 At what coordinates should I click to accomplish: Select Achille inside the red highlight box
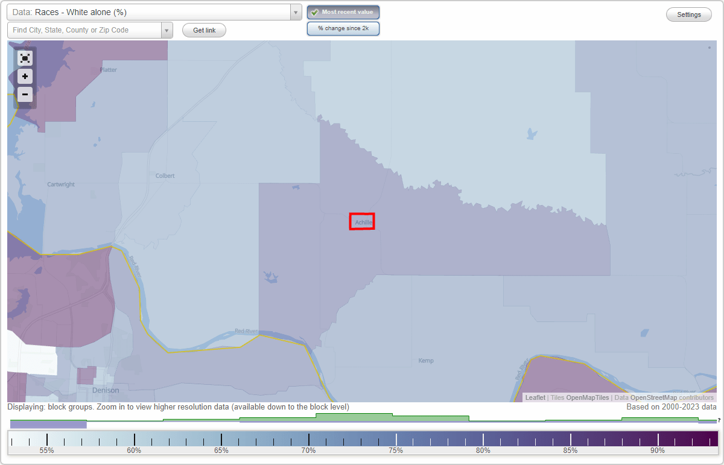point(362,221)
